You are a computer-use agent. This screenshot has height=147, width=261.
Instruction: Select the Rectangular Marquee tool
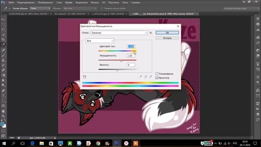(3, 24)
